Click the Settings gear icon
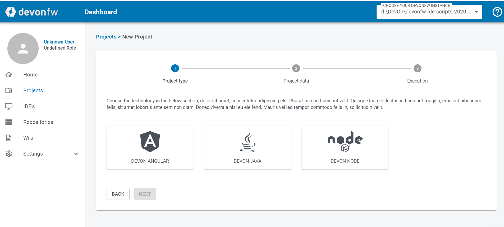This screenshot has width=504, height=227. (9, 154)
